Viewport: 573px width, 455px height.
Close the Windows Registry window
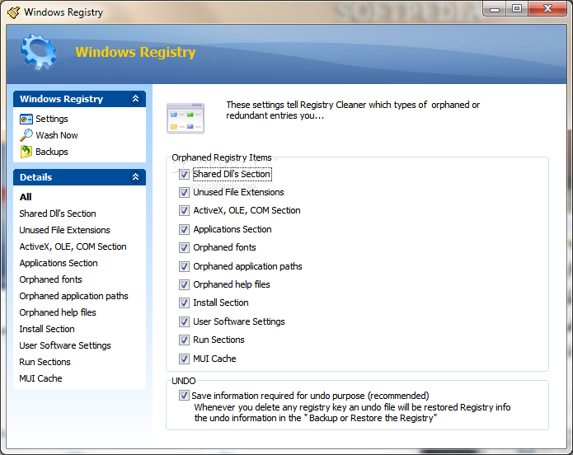(x=547, y=9)
